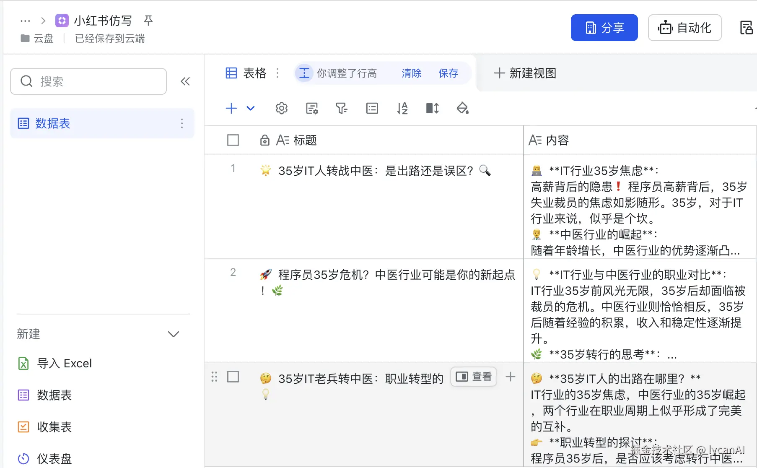Click the 小红书仿写 document title
Screen dimensions: 757x468
pyautogui.click(x=103, y=21)
